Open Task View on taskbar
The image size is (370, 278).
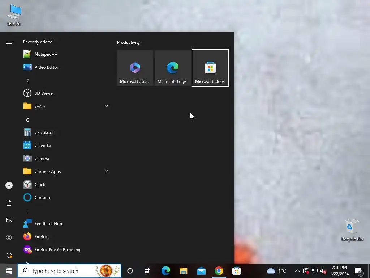[147, 271]
